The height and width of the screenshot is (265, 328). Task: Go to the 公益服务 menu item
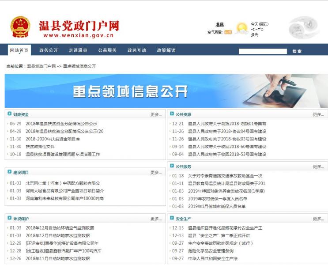click(x=107, y=50)
